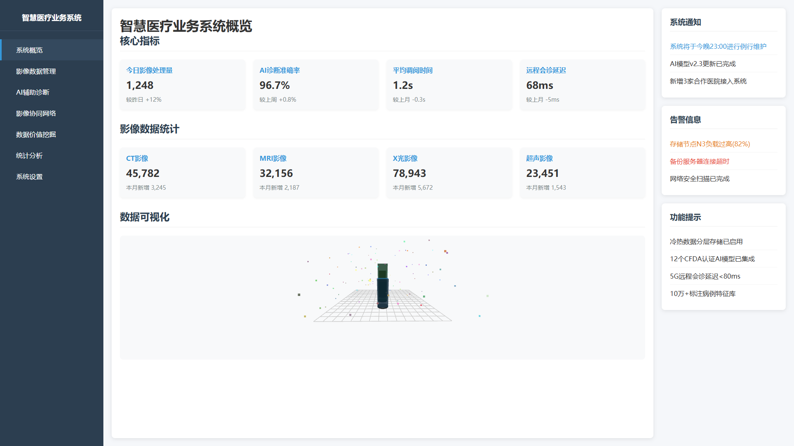Viewport: 794px width, 446px height.
Task: Click the 智慧医疗业务系统 sidebar title
Action: pos(52,18)
